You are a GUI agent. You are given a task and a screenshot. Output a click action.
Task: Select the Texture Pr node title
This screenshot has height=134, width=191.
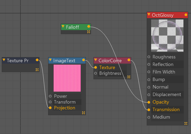[18, 61]
